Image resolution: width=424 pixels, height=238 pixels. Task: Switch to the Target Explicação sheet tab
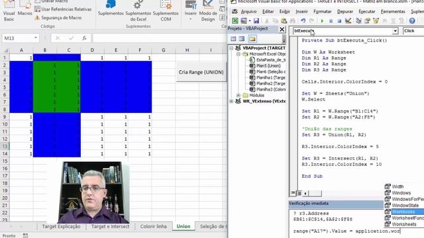[x=61, y=226]
